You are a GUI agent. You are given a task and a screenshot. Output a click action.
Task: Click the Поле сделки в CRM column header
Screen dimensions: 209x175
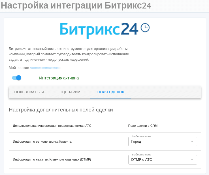point(143,126)
